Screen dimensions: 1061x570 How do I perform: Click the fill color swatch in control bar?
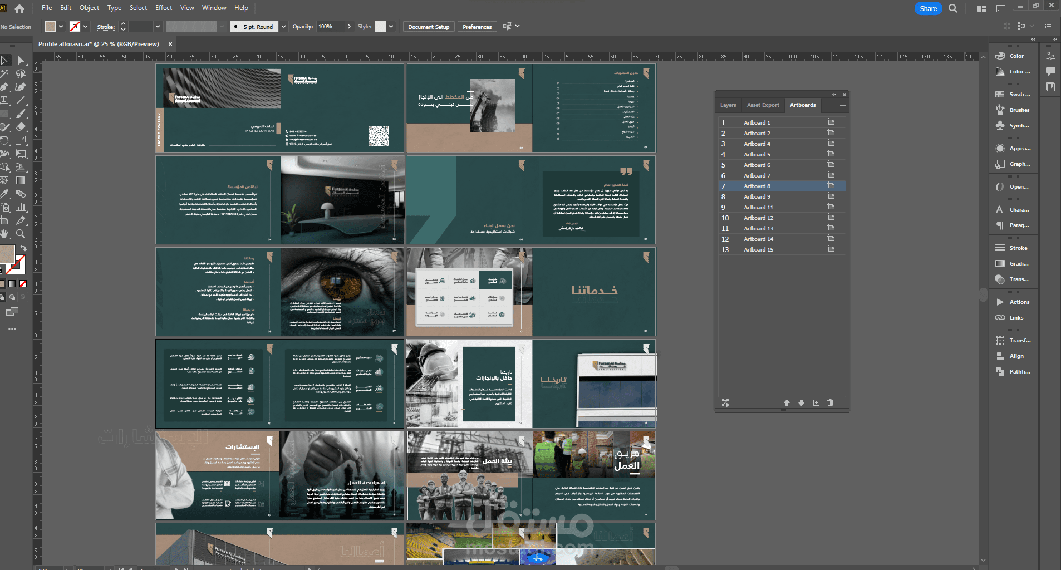click(51, 27)
